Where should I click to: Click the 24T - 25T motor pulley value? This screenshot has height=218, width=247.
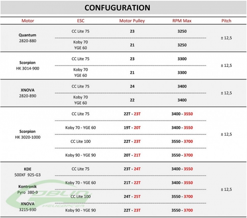pos(132,197)
